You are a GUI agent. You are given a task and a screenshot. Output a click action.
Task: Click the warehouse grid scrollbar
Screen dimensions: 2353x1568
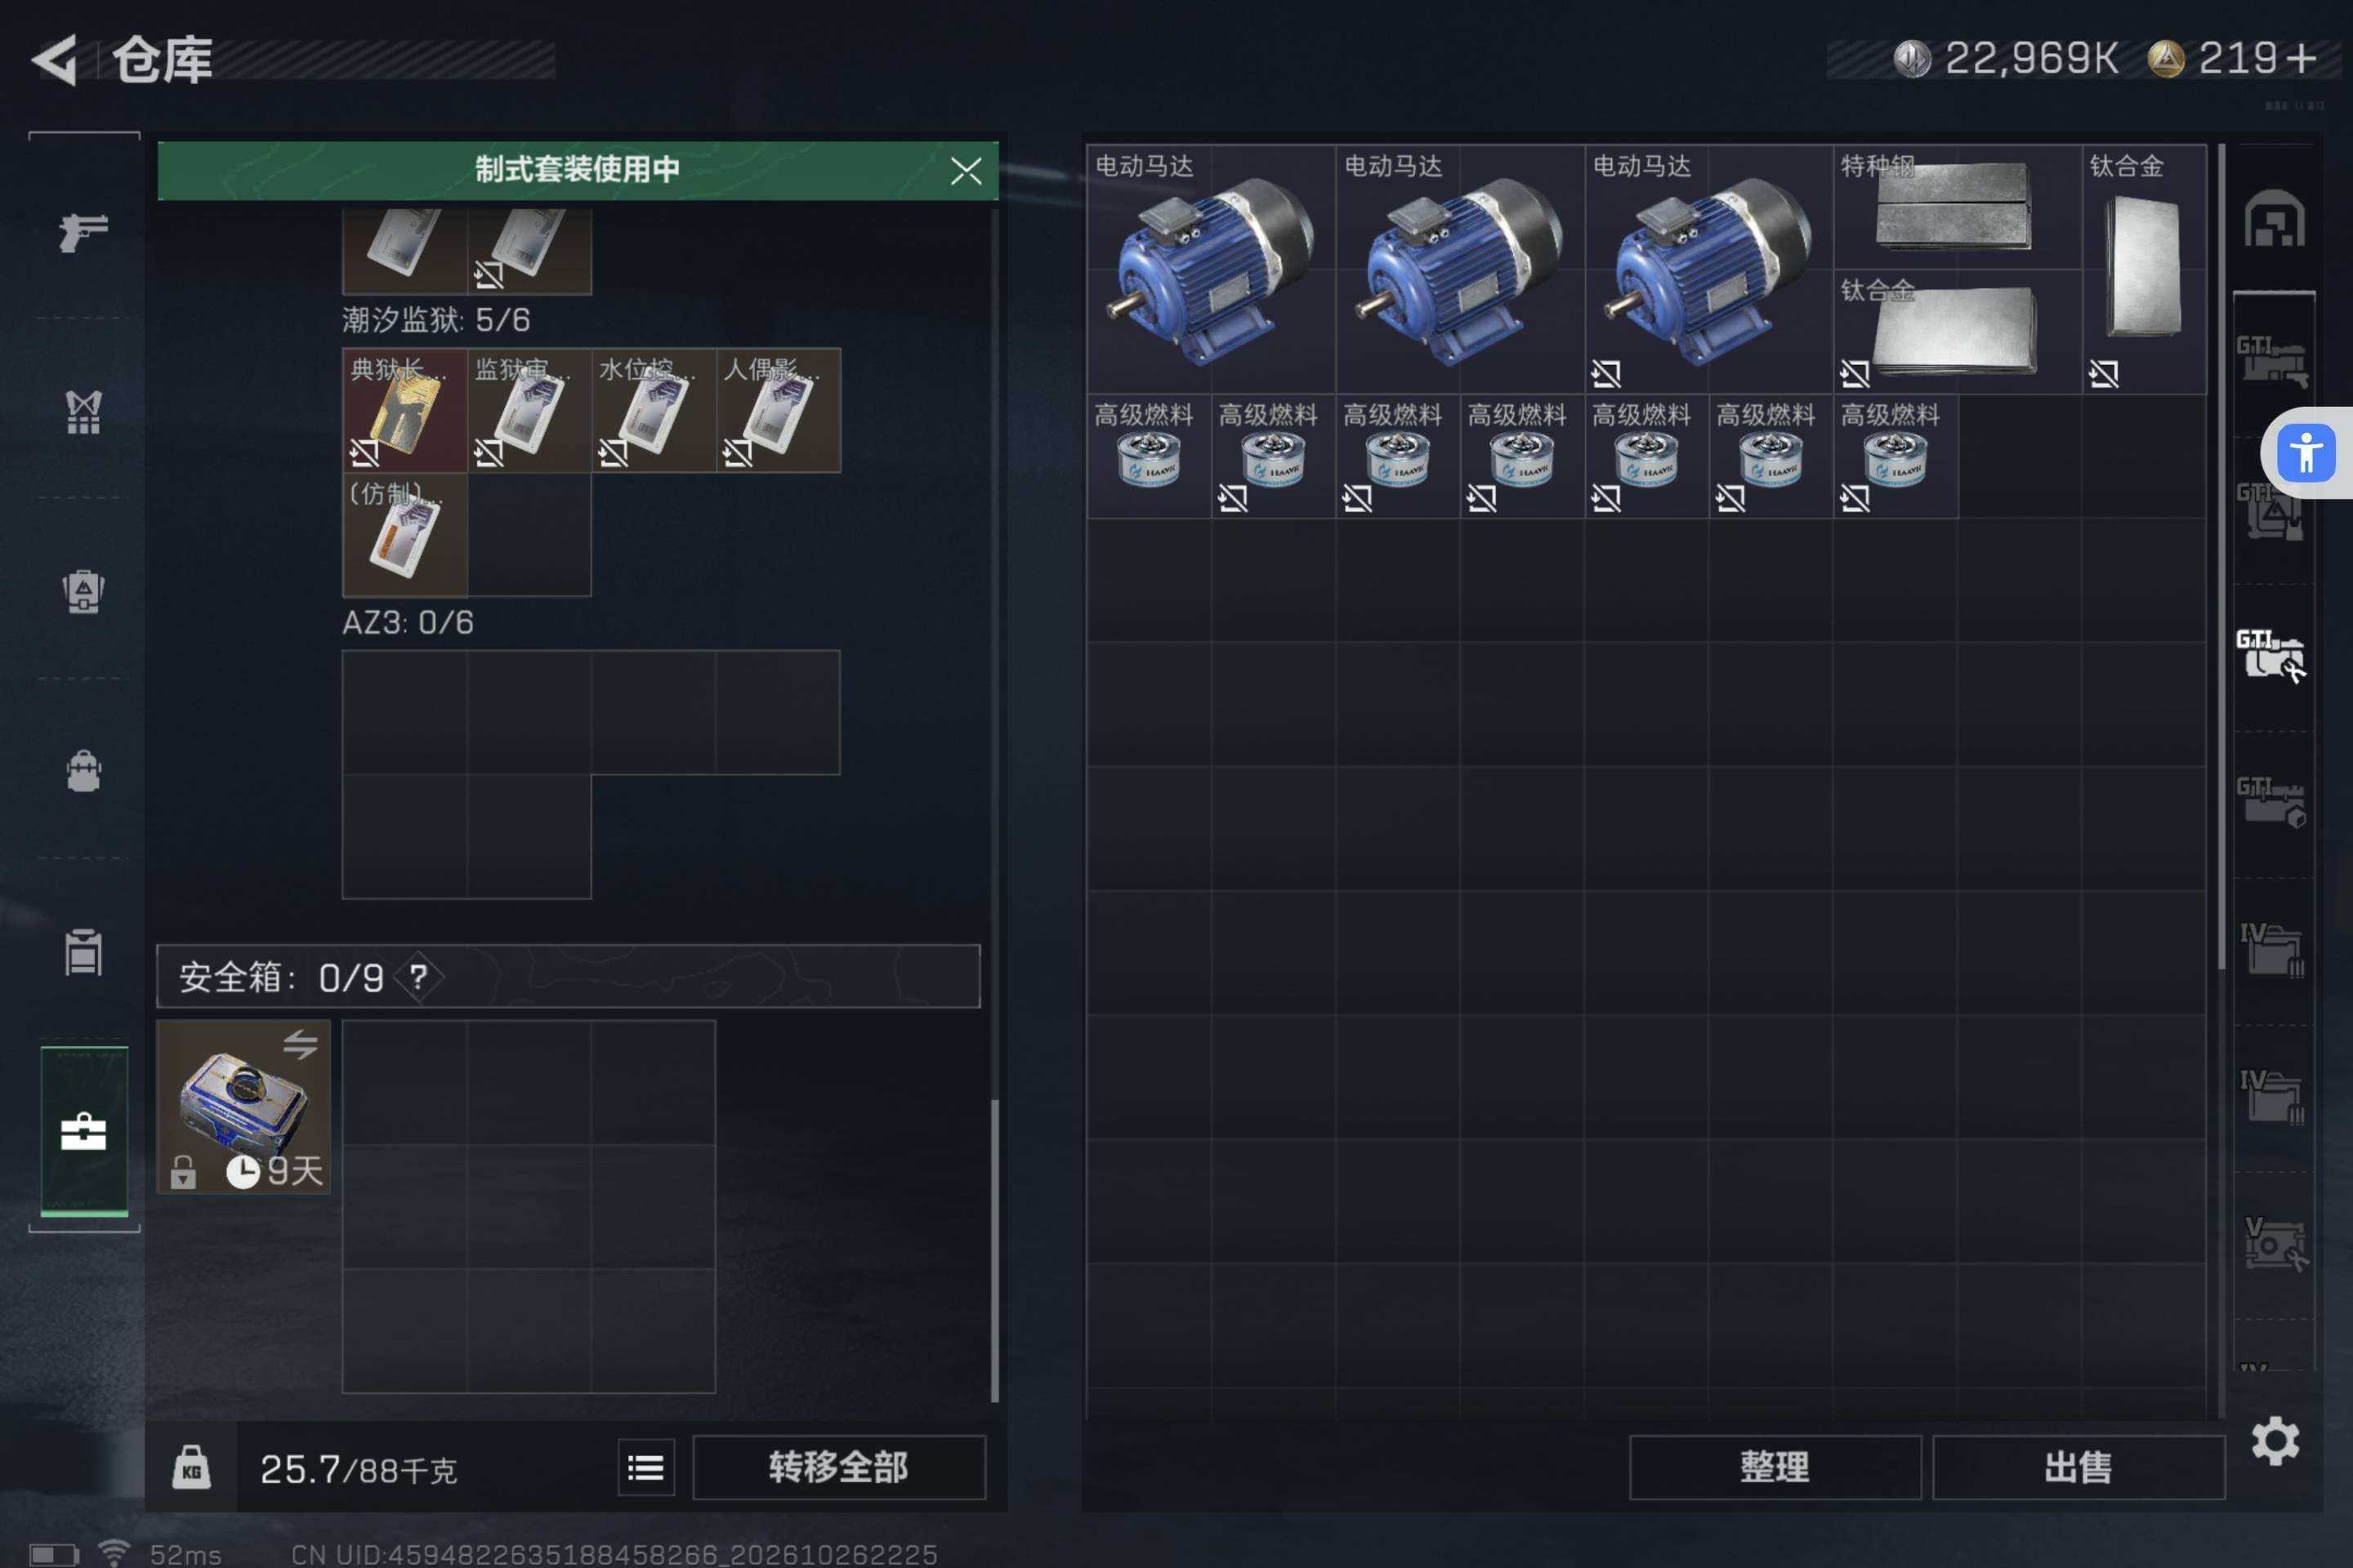[x=2222, y=558]
